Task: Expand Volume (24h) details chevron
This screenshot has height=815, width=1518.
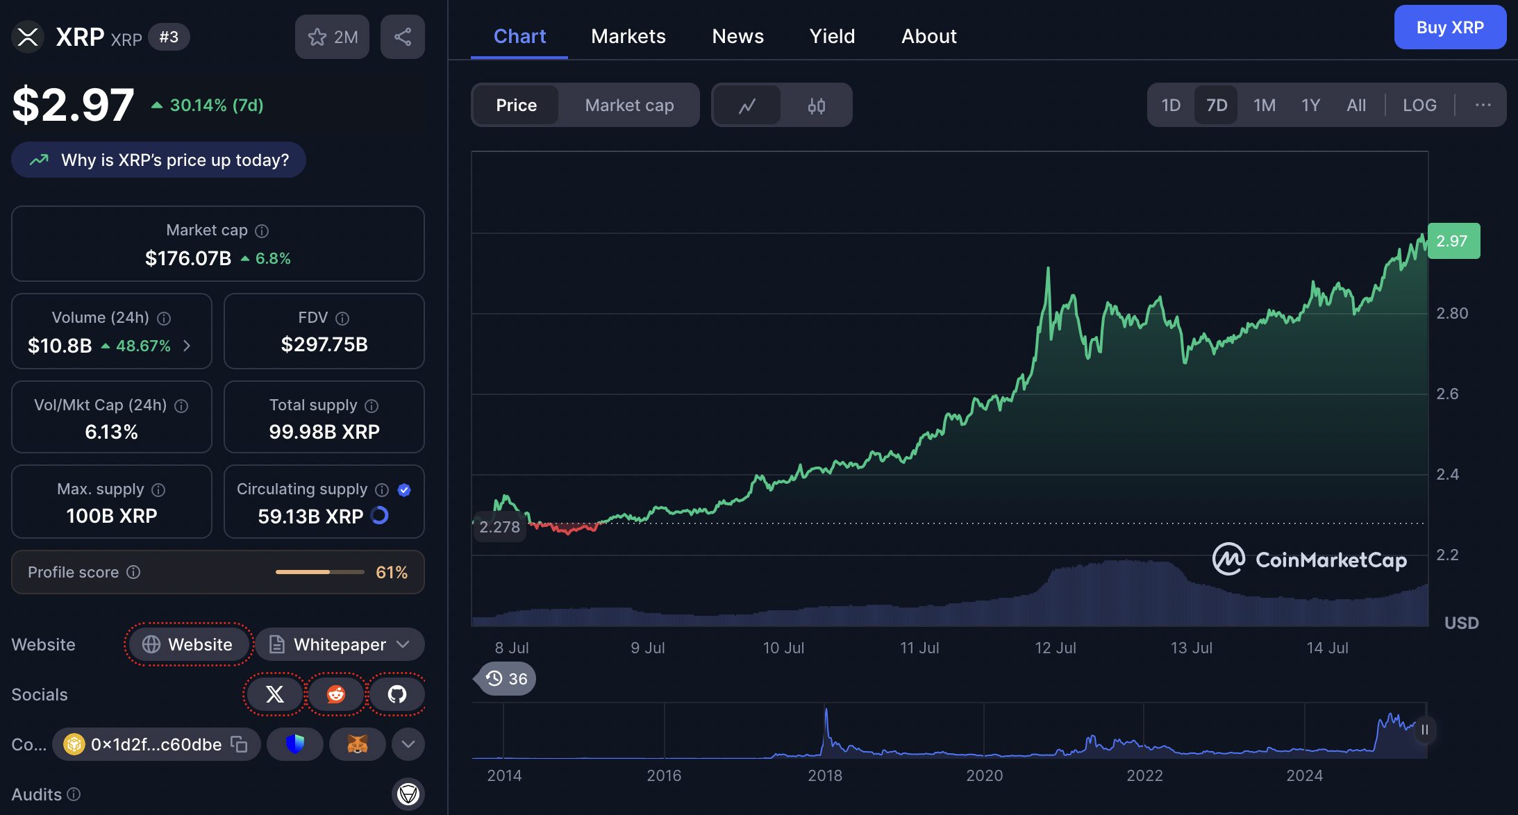Action: pyautogui.click(x=187, y=346)
